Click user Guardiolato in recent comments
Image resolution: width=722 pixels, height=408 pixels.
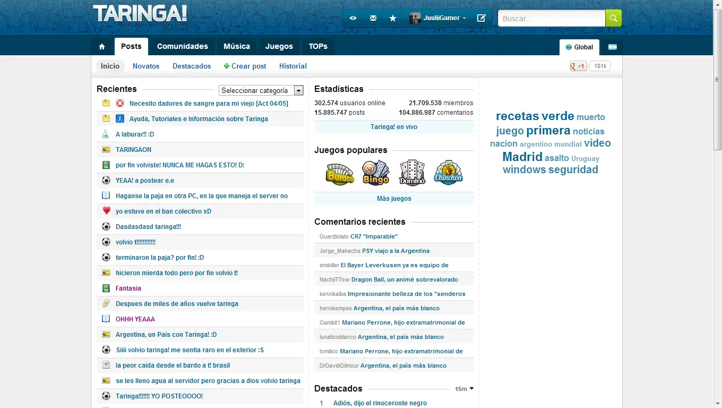pyautogui.click(x=334, y=236)
